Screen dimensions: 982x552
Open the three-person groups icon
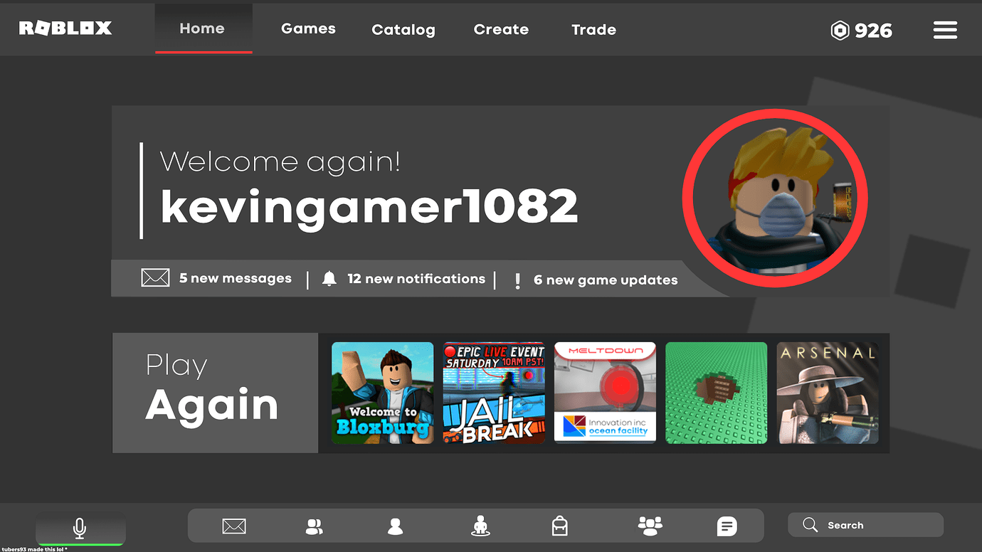pyautogui.click(x=650, y=526)
